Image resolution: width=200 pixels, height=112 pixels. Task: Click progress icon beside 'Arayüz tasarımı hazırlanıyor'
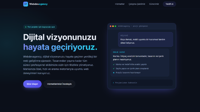[x=114, y=73]
